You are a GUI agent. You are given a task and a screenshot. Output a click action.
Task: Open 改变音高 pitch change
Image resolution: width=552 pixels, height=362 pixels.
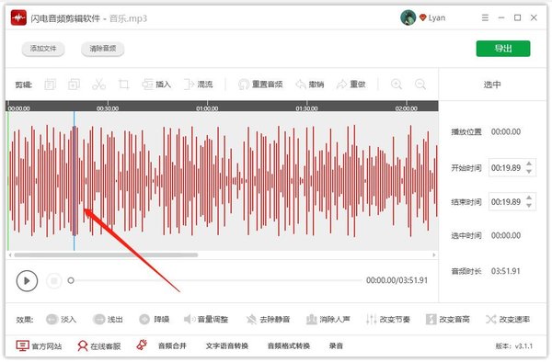(x=448, y=319)
